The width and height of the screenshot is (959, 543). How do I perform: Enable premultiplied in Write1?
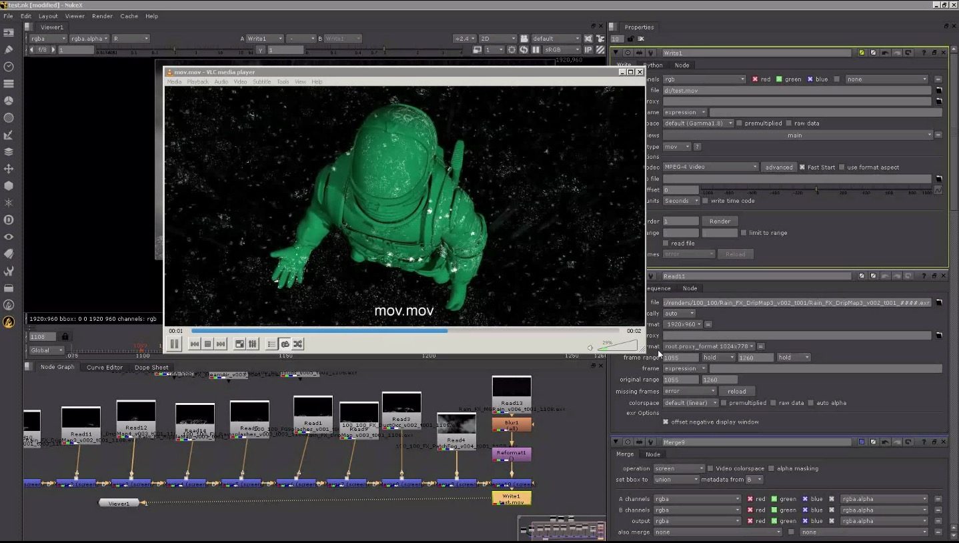740,123
